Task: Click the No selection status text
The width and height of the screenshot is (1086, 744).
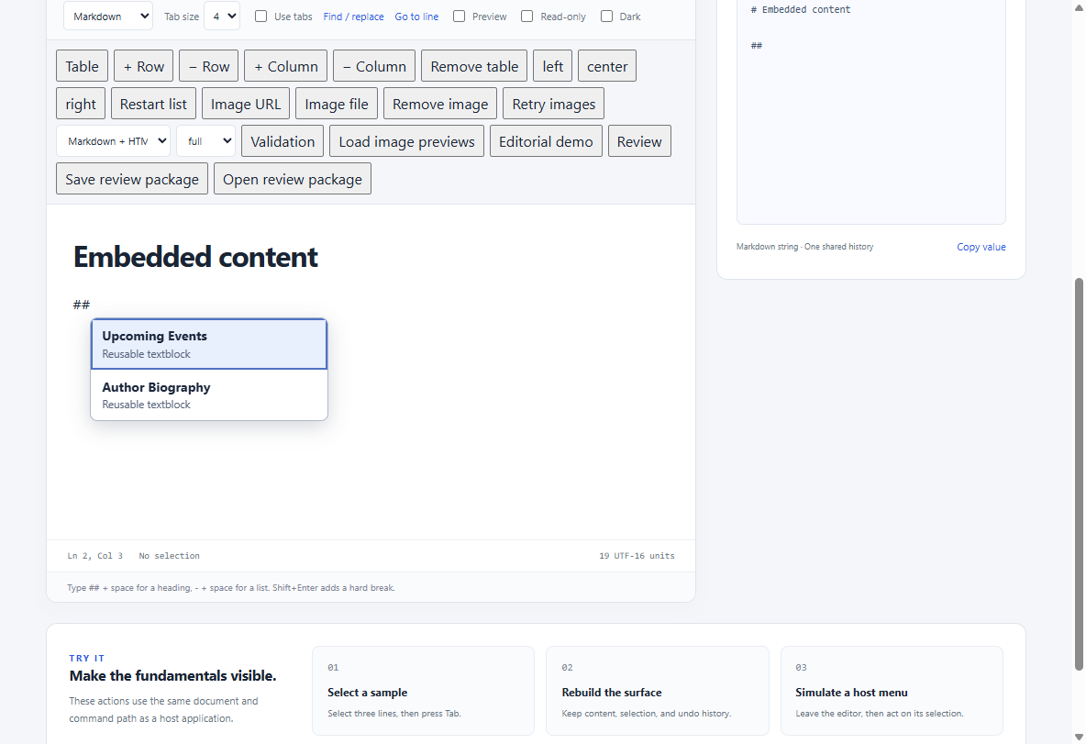Action: tap(169, 556)
